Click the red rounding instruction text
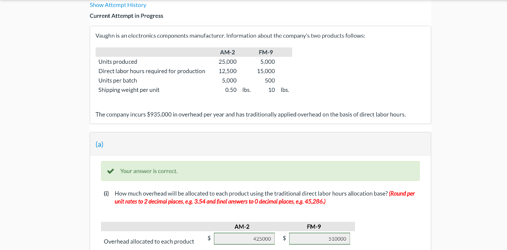Screen dimensions: 507x250 [x=265, y=198]
